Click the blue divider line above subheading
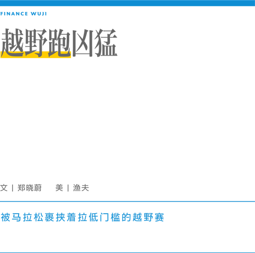255x253 pixels. point(127,202)
